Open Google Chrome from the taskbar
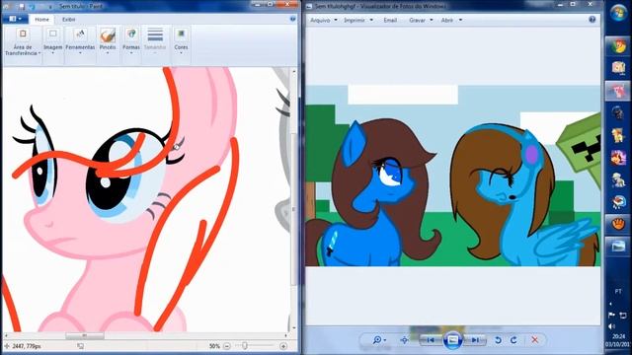The image size is (632, 355). pyautogui.click(x=618, y=45)
